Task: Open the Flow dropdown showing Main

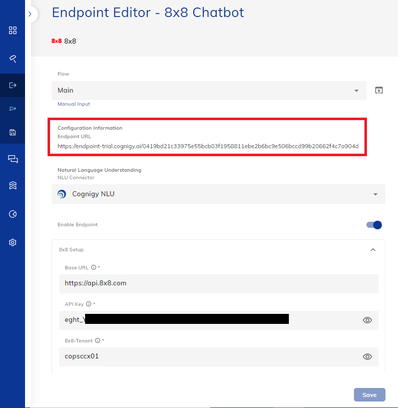Action: click(209, 91)
